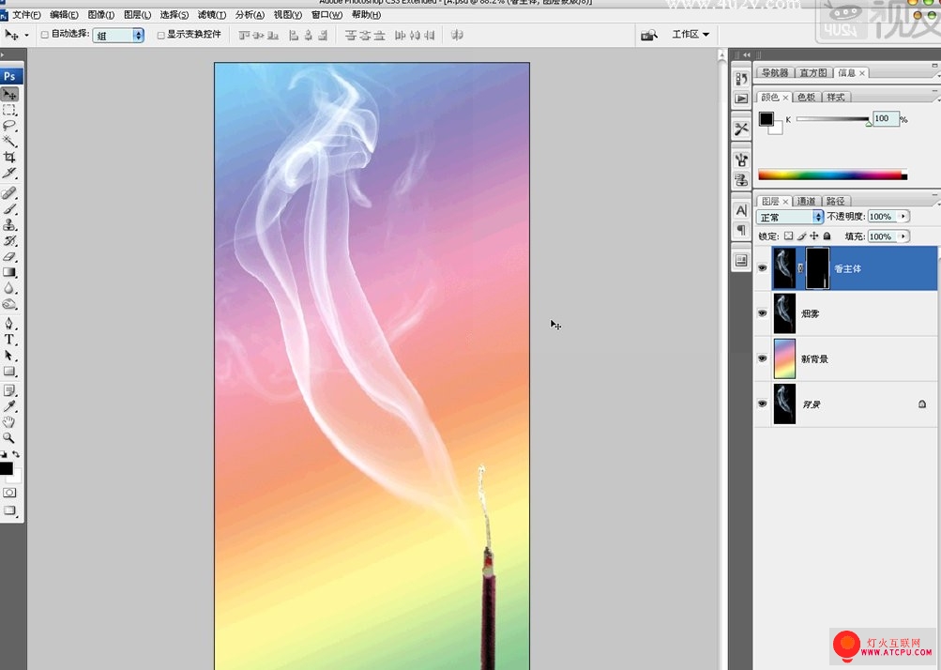The width and height of the screenshot is (941, 670).
Task: Select the Lasso tool
Action: click(x=9, y=126)
